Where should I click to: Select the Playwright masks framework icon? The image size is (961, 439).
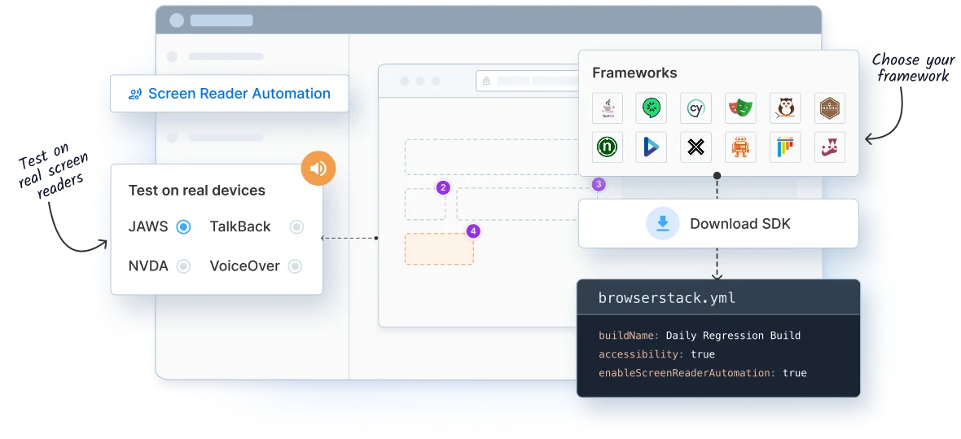point(740,108)
